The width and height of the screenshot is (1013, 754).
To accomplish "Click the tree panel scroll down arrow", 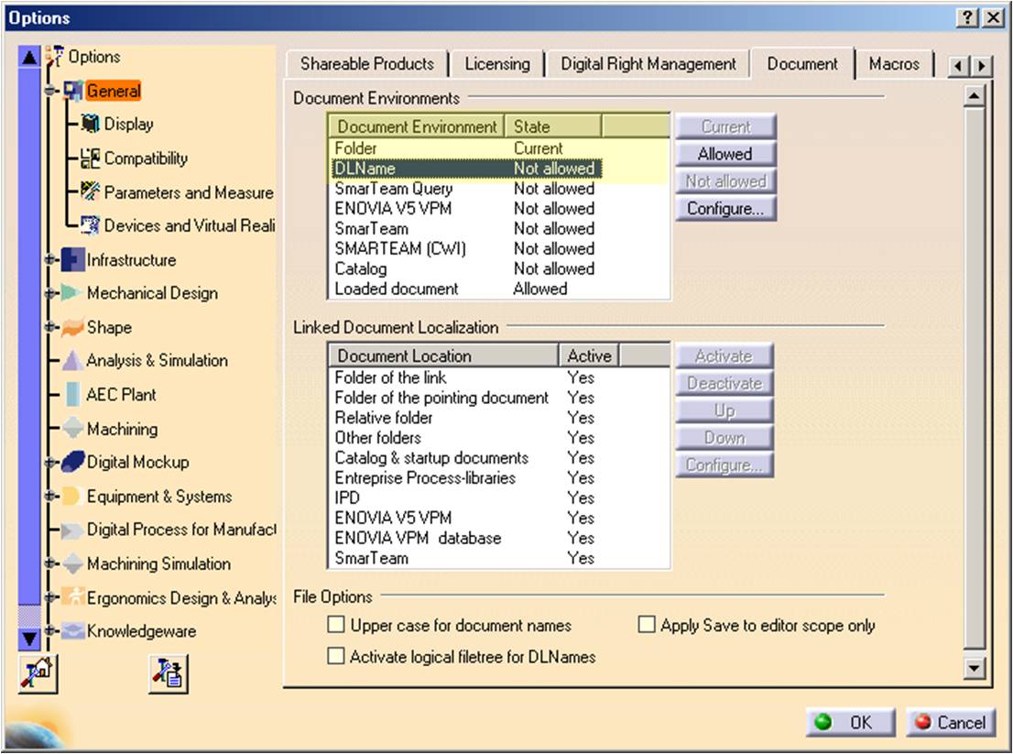I will pyautogui.click(x=29, y=639).
